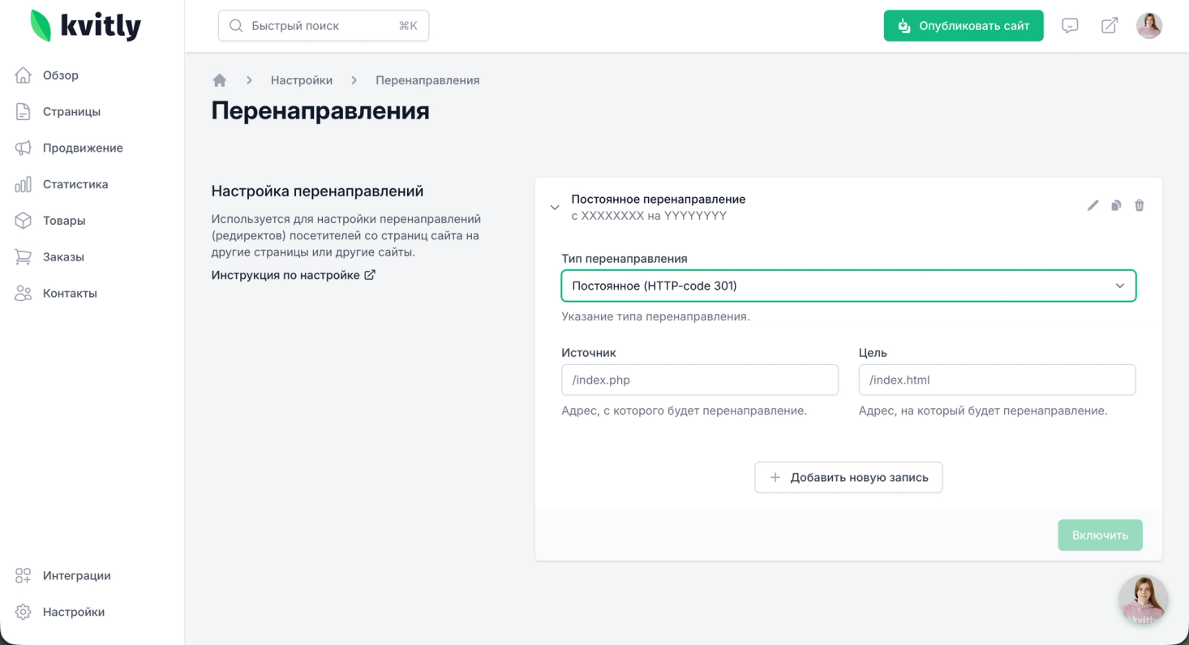The width and height of the screenshot is (1189, 645).
Task: Click the Включить button
Action: pos(1100,535)
